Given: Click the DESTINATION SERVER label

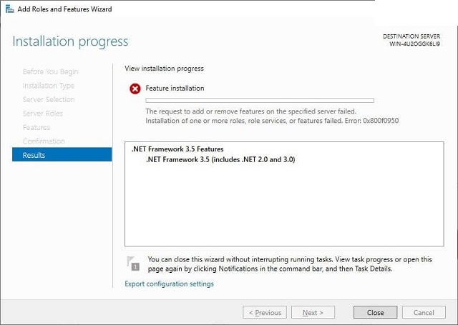Looking at the screenshot, I should (x=411, y=36).
